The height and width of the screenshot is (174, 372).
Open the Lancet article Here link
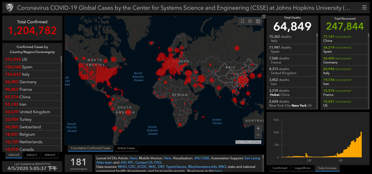coord(133,158)
